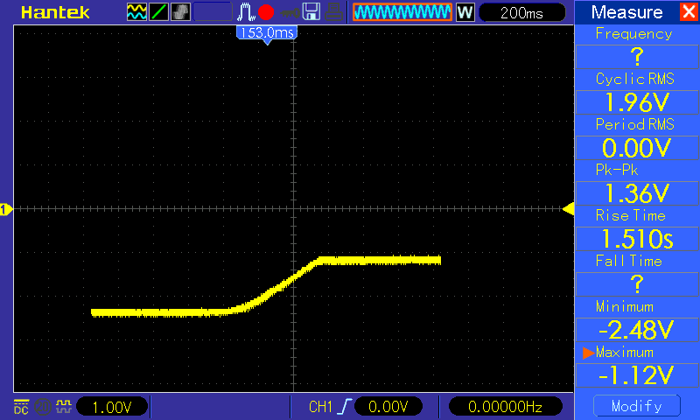Image resolution: width=700 pixels, height=420 pixels.
Task: Click the Pk-Pk value 1.36V
Action: click(637, 193)
